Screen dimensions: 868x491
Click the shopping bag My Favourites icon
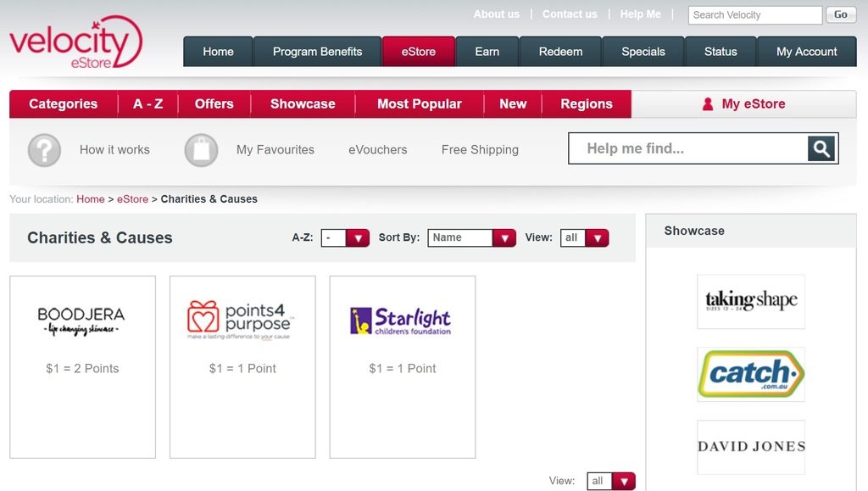pos(201,150)
